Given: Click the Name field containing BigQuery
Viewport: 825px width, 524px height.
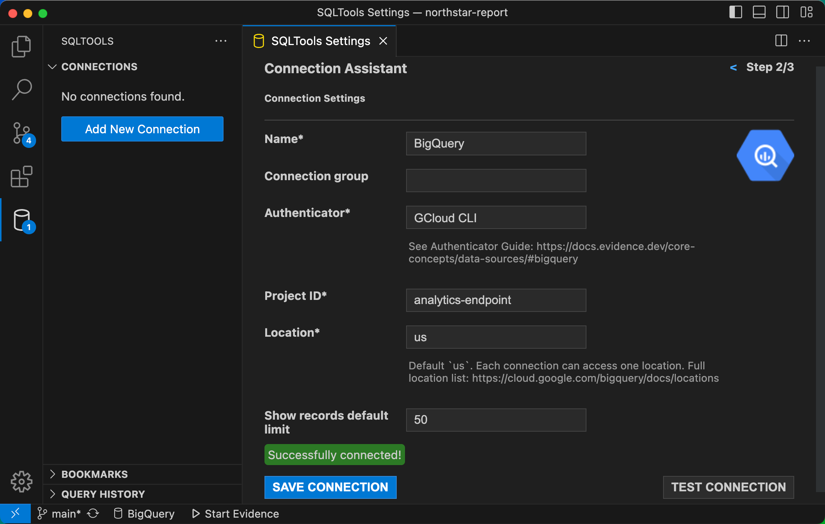Looking at the screenshot, I should click(x=496, y=143).
